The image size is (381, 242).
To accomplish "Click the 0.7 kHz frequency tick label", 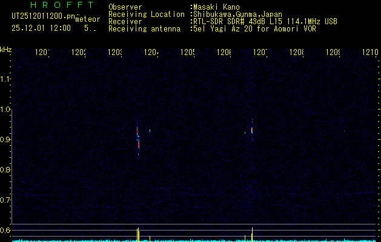I will 5,200.
